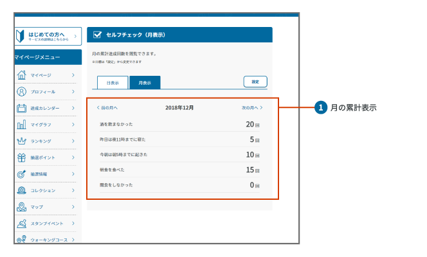Switch to the 日表示 tab

(x=113, y=83)
